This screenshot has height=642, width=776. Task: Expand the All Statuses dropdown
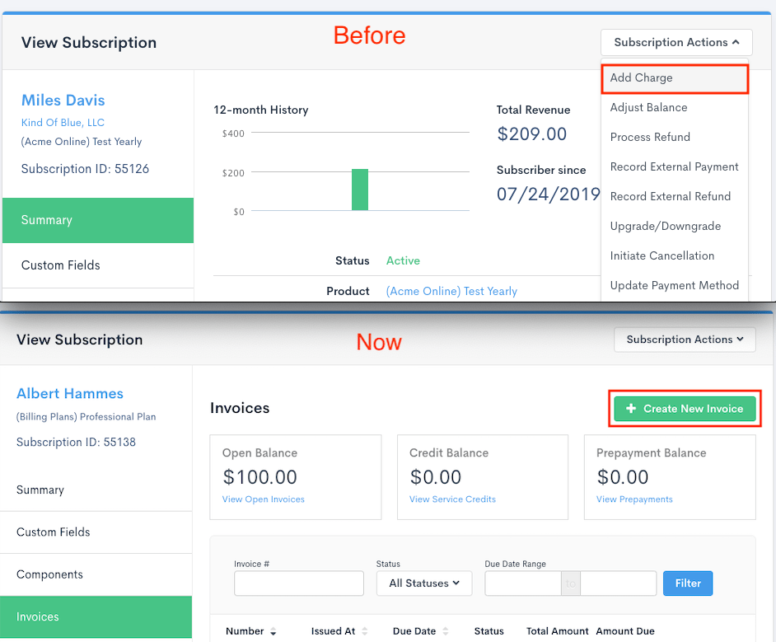[424, 583]
